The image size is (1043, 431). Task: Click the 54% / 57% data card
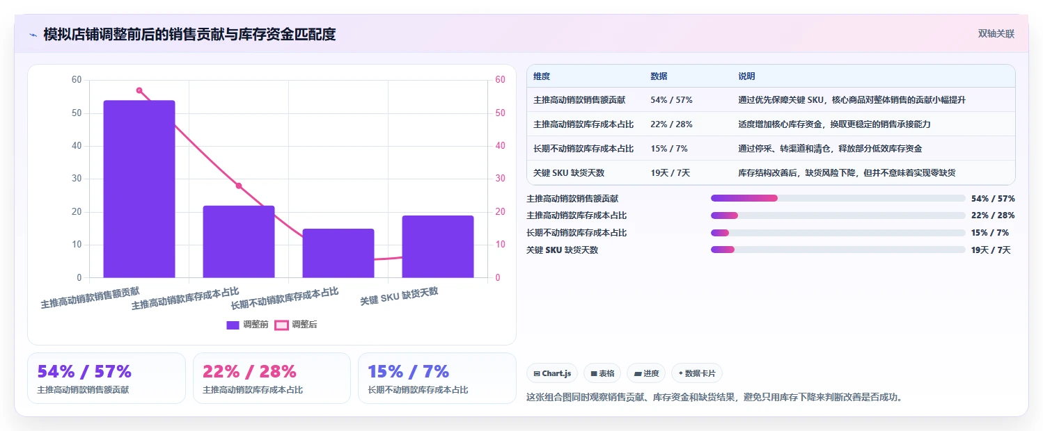(107, 378)
